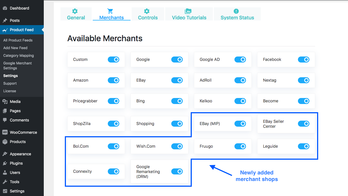
Task: Go to the License page
Action: point(10,91)
